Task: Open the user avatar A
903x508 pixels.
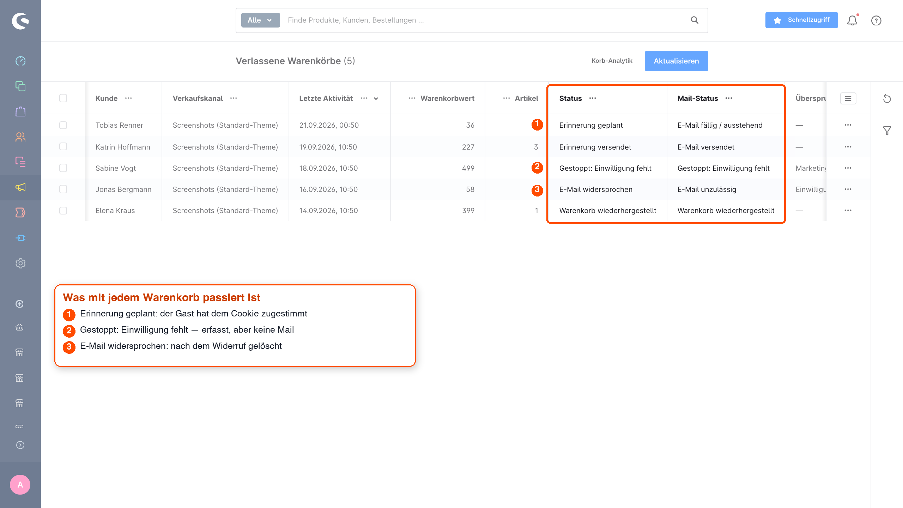Action: (20, 485)
